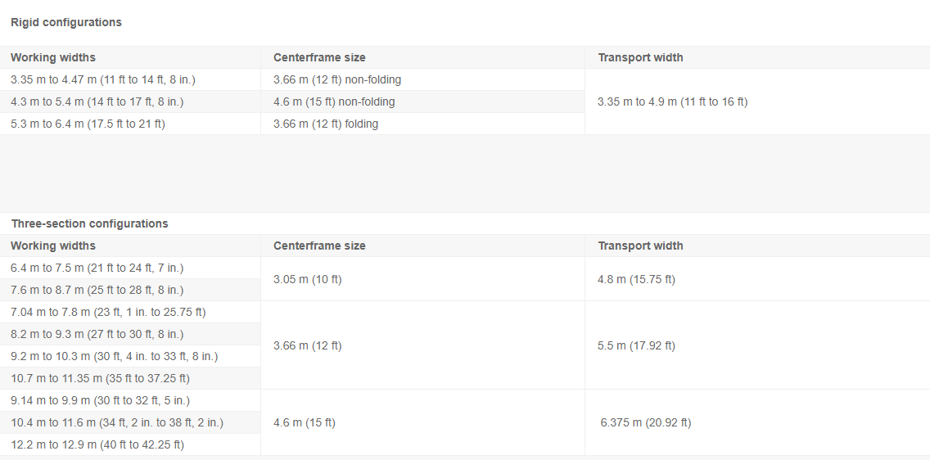Image resolution: width=930 pixels, height=460 pixels.
Task: Select the 6.375 m (20.92 ft) transport width
Action: pyautogui.click(x=645, y=422)
